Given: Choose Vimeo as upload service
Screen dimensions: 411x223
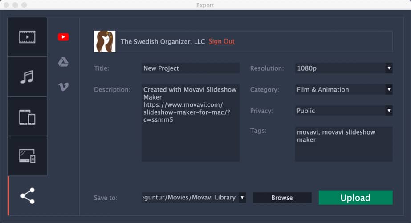Looking at the screenshot, I should (x=63, y=87).
